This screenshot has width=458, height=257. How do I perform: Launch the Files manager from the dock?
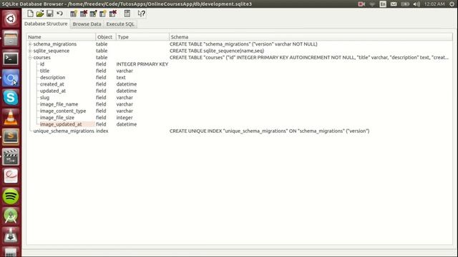pos(11,39)
